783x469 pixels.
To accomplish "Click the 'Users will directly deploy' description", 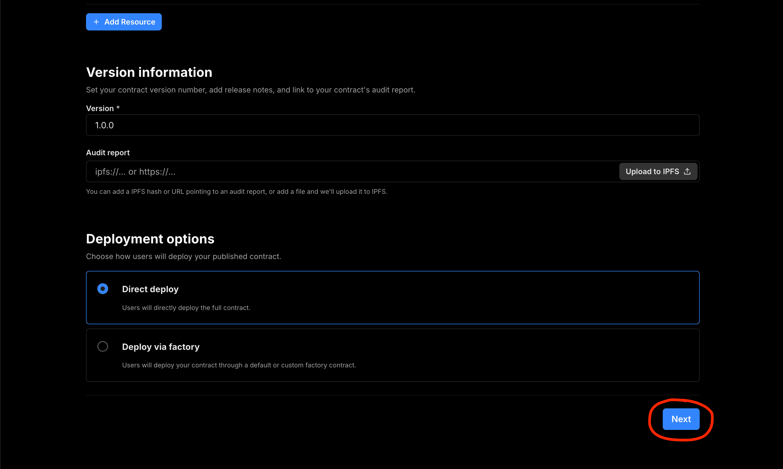I will (186, 308).
